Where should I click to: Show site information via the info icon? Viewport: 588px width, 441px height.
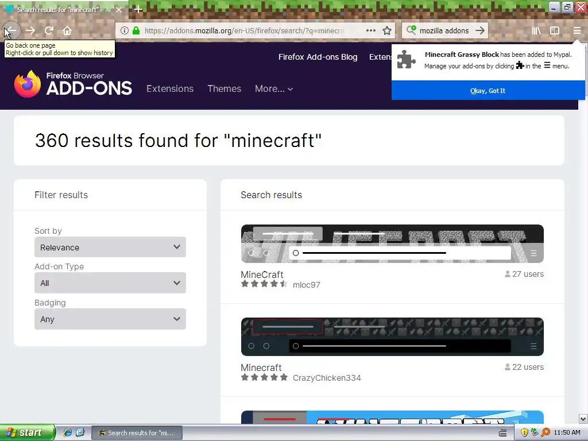(125, 31)
